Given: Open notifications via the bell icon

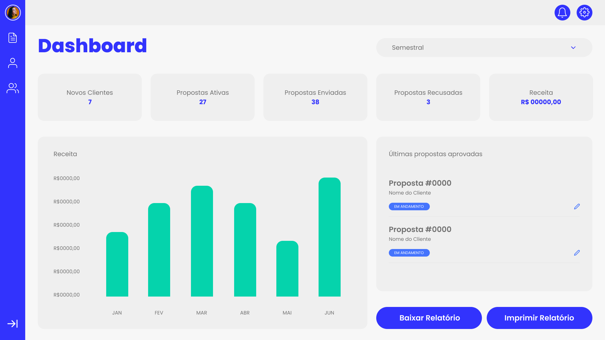Looking at the screenshot, I should (562, 13).
